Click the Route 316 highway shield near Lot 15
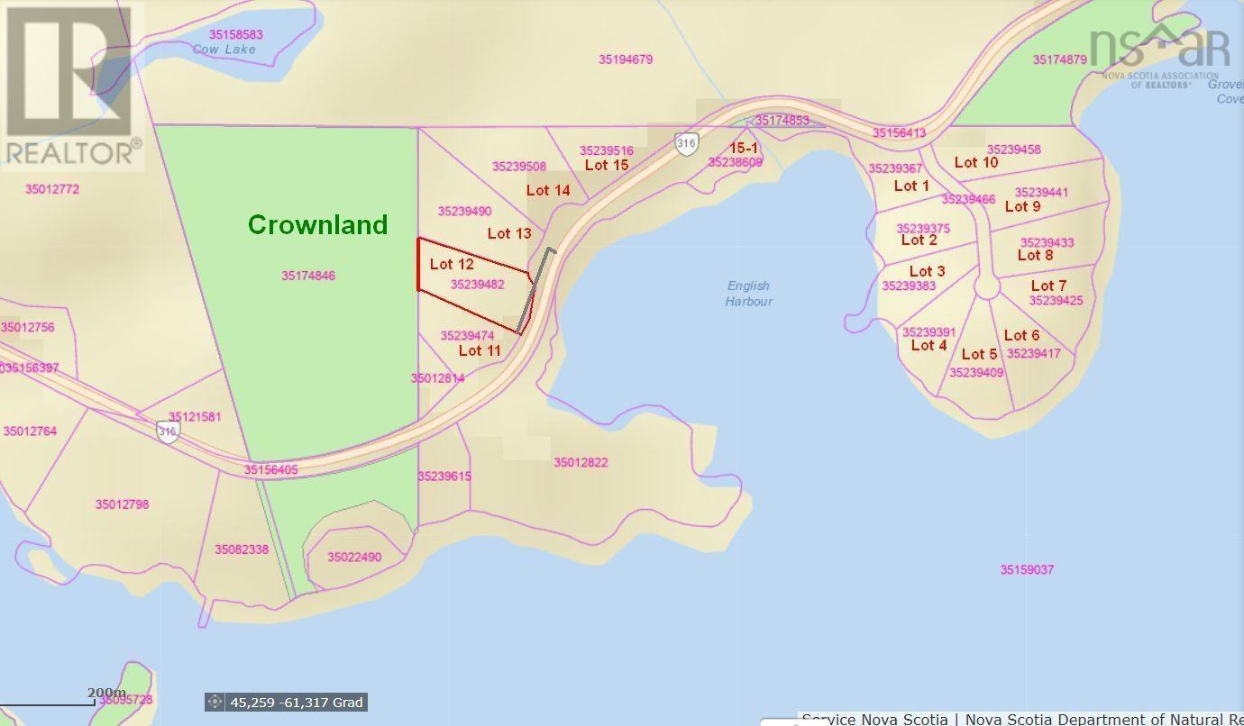Viewport: 1244px width, 726px height. [x=684, y=141]
